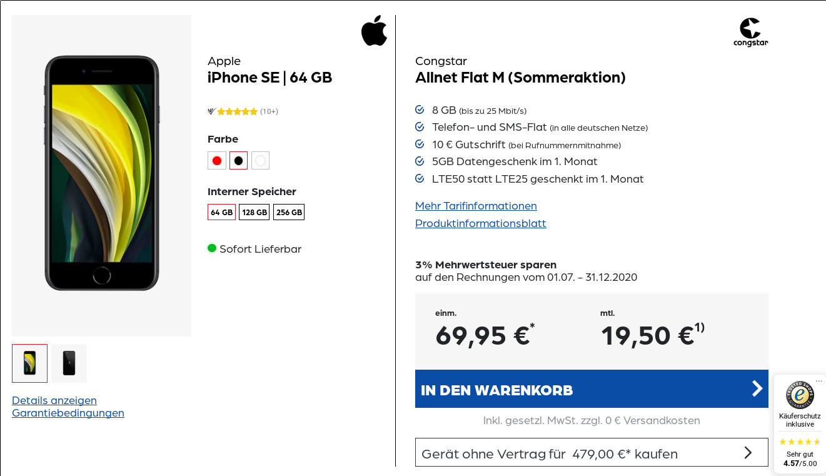The image size is (826, 476).
Task: Select the 128 GB storage option
Action: click(x=254, y=212)
